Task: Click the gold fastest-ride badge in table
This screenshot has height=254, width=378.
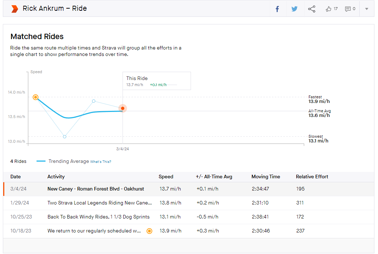Action: pos(149,231)
